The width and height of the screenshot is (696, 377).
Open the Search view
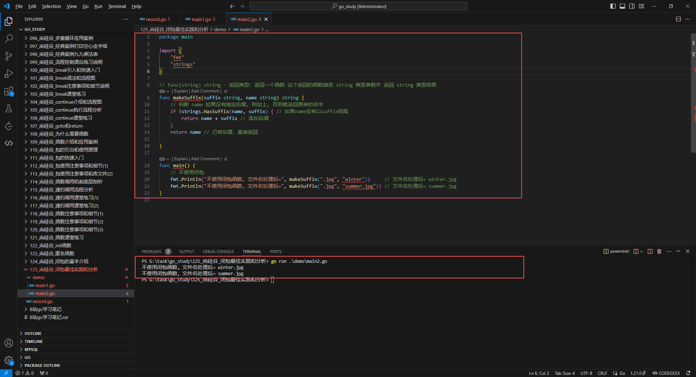9,38
